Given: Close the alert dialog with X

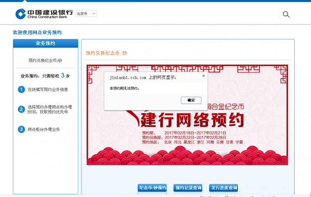Looking at the screenshot, I should [x=203, y=76].
